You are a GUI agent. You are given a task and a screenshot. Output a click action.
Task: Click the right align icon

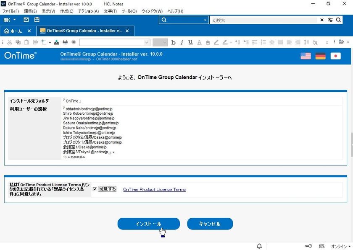pyautogui.click(x=298, y=42)
